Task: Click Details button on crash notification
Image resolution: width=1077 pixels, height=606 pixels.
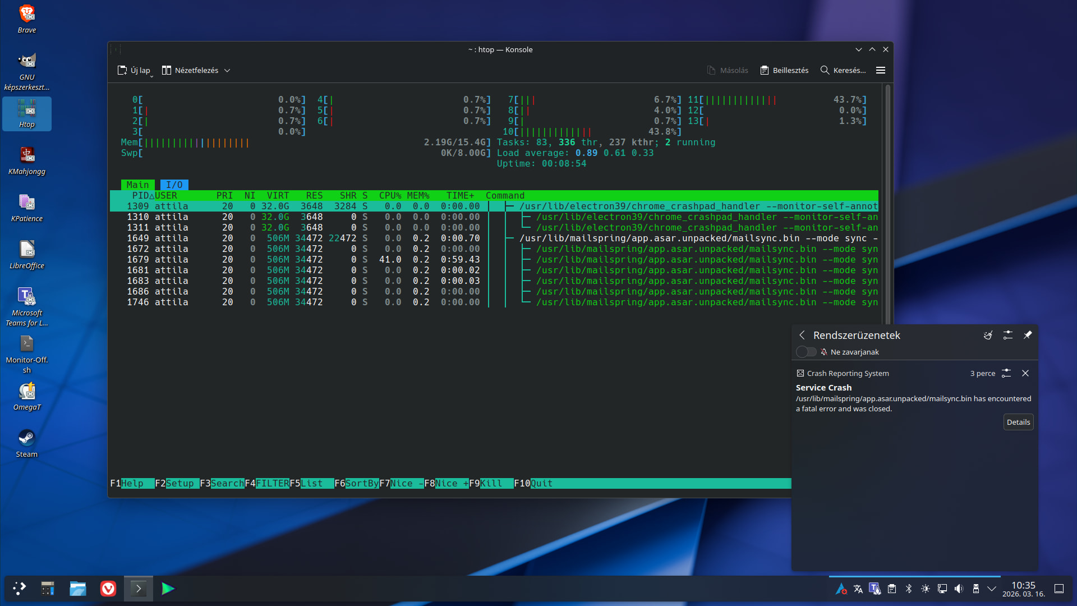Action: [x=1018, y=422]
